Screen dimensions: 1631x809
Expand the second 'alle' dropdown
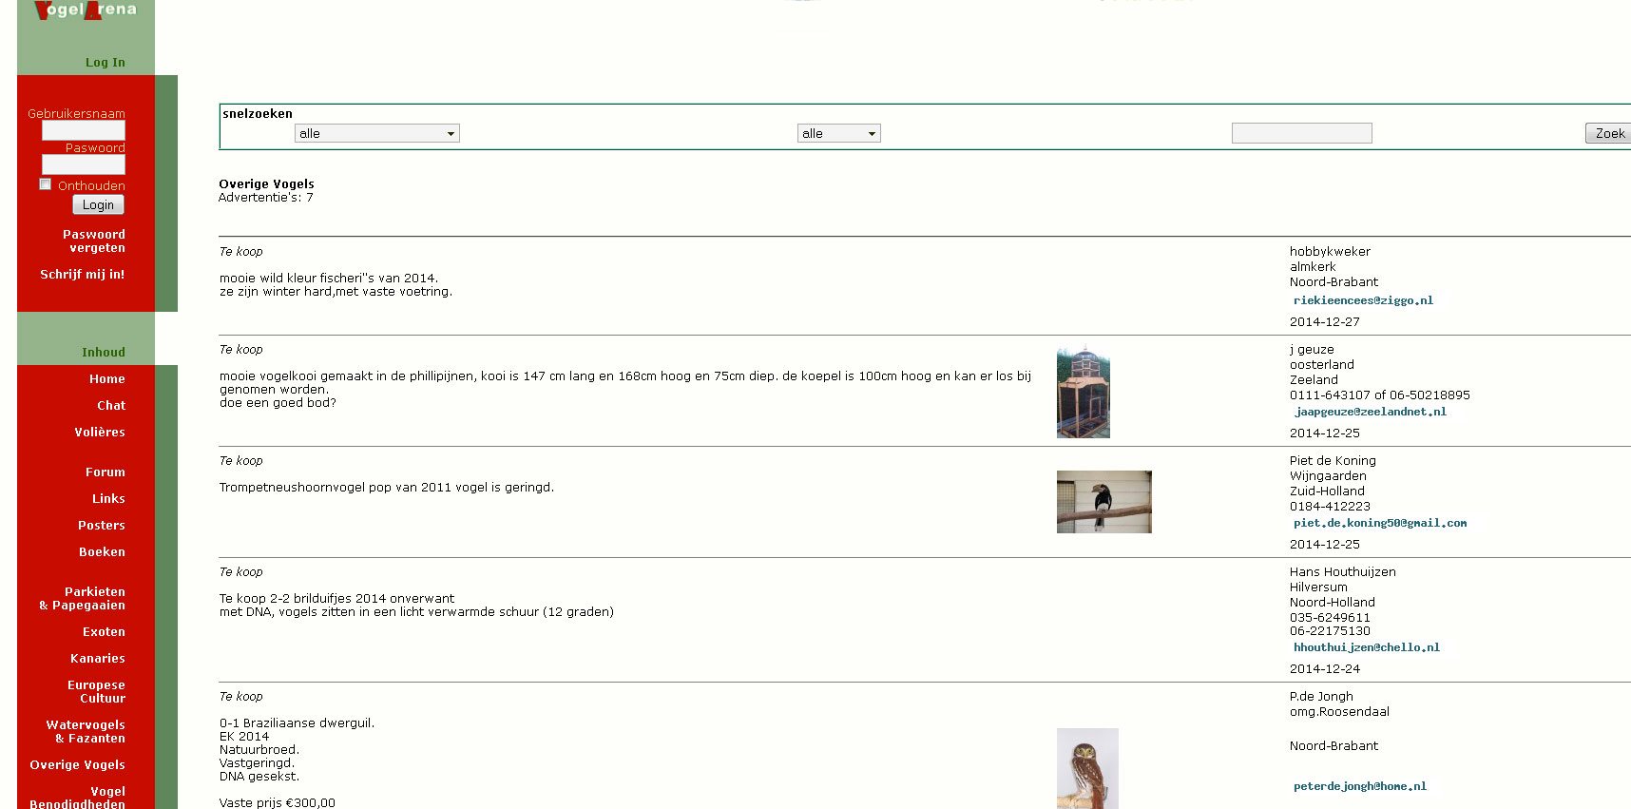point(838,134)
